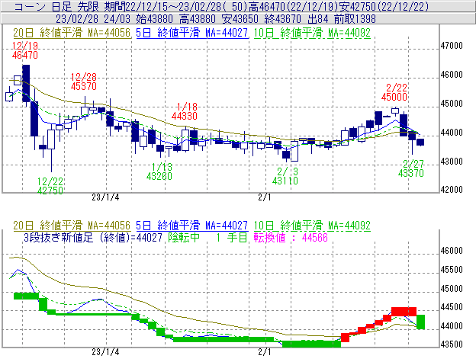Click the '2/22 45000' high price label
Viewport: 476px width, 362px height.
pos(394,92)
